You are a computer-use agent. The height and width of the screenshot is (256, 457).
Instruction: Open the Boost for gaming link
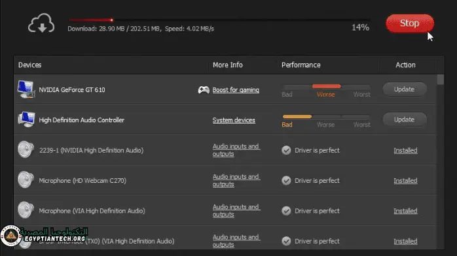236,90
